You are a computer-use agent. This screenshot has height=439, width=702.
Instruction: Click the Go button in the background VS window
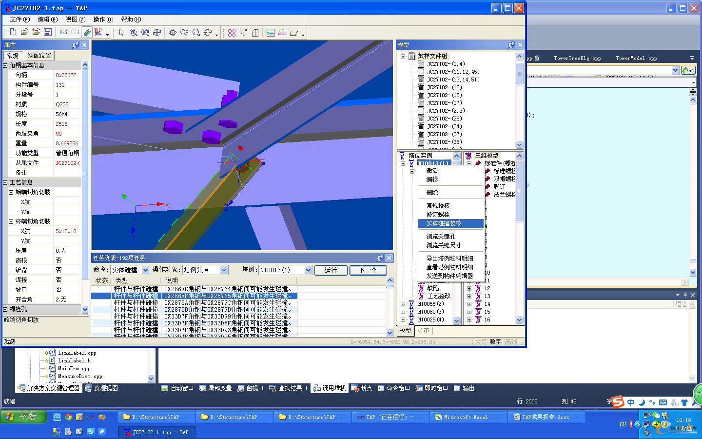(688, 70)
